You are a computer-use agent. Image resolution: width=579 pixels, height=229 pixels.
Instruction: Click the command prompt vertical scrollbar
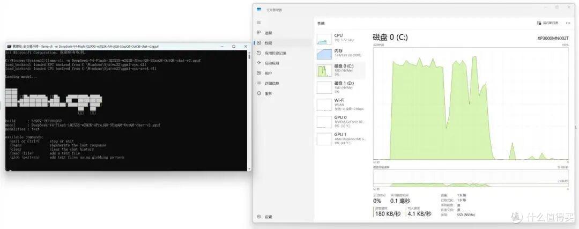(x=249, y=110)
